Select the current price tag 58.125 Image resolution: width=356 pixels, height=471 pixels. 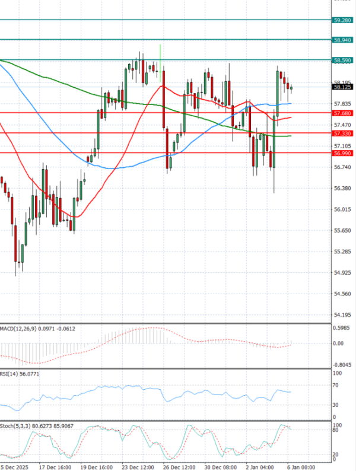pyautogui.click(x=341, y=87)
